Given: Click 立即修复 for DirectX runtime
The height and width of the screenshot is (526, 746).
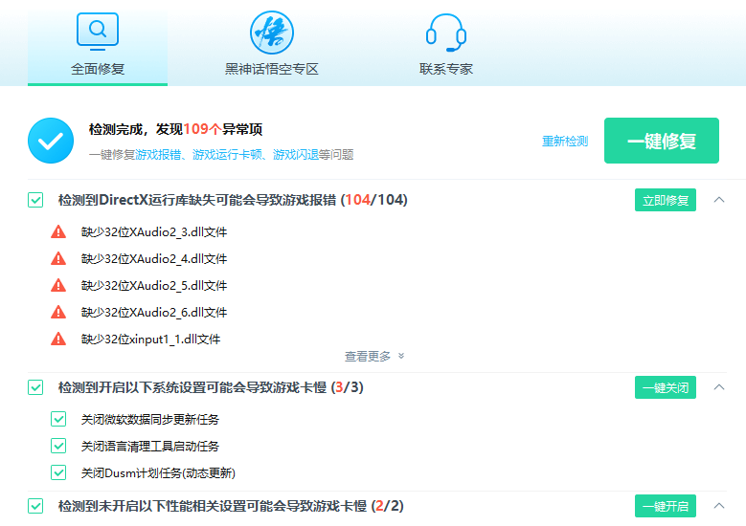Looking at the screenshot, I should point(666,200).
